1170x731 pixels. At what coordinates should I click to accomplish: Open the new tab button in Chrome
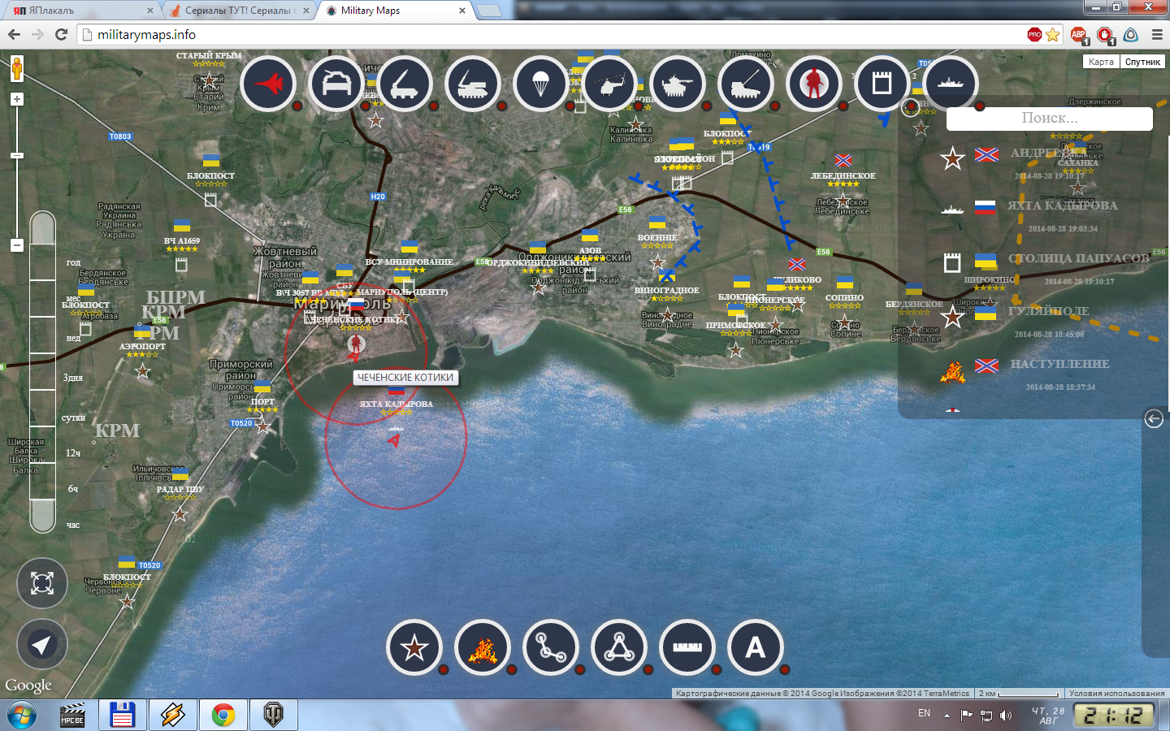pos(488,11)
